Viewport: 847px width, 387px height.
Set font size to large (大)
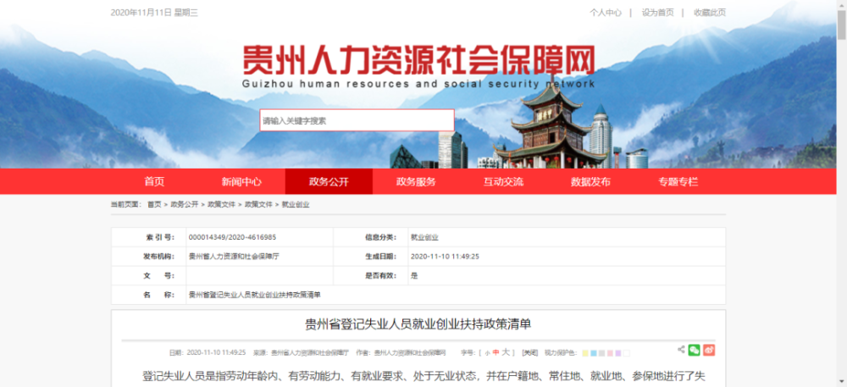[506, 352]
